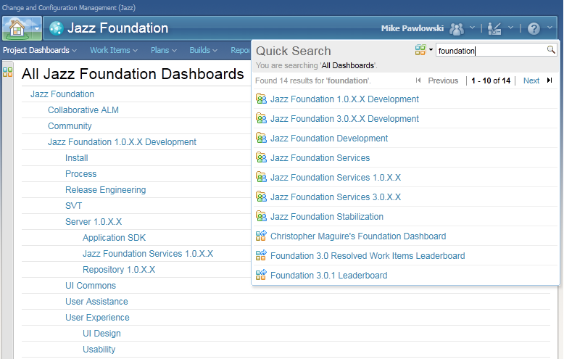Open Collaborative ALM dashboard
The image size is (564, 359).
click(x=83, y=110)
